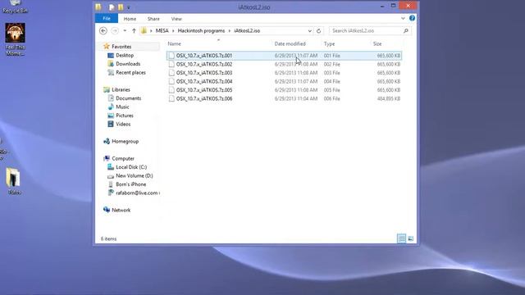Switch to the Share ribbon tab

pyautogui.click(x=153, y=19)
